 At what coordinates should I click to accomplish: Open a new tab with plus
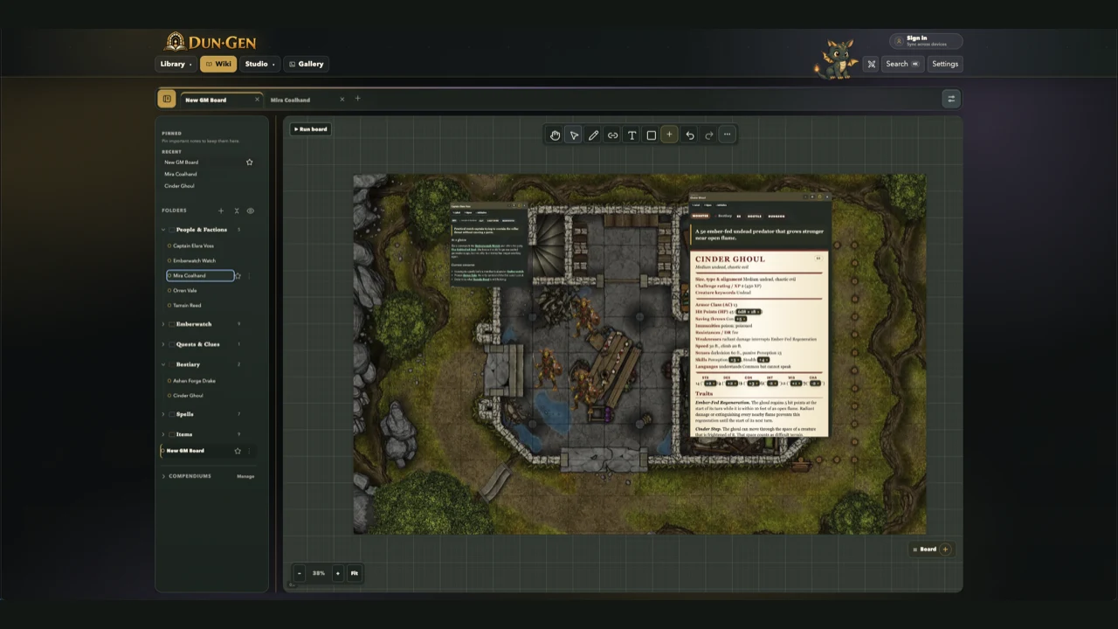pos(357,99)
